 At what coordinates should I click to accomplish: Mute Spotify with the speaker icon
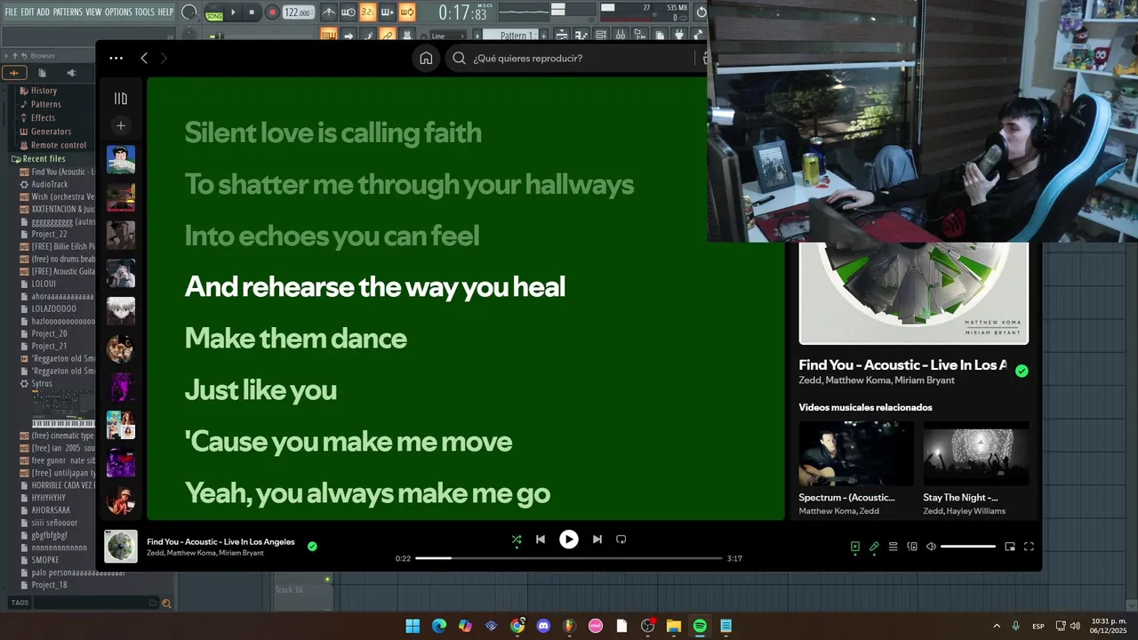coord(931,547)
